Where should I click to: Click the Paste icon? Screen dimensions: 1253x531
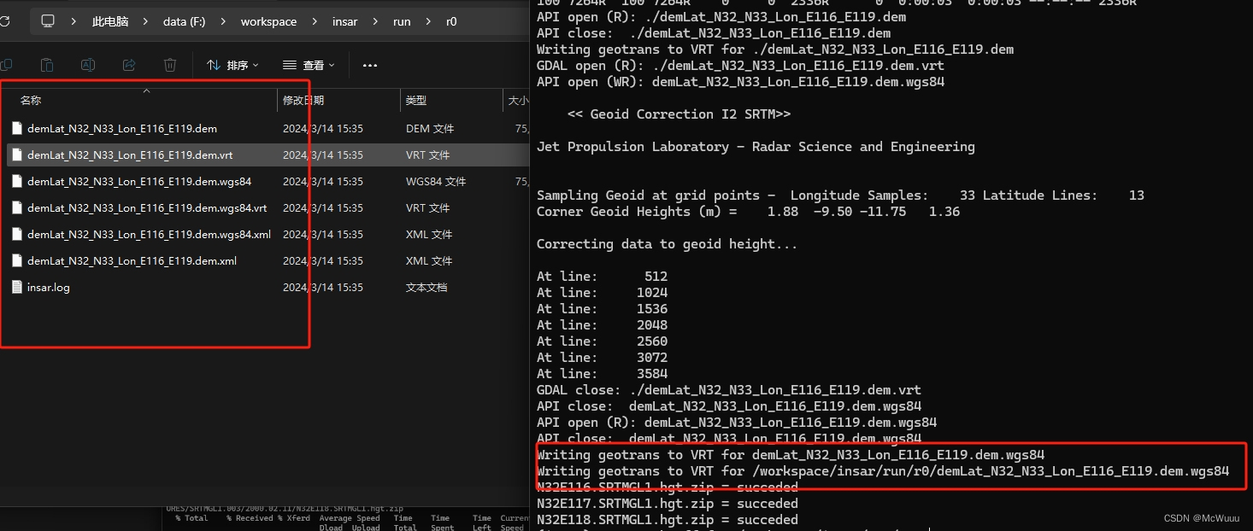[x=47, y=65]
